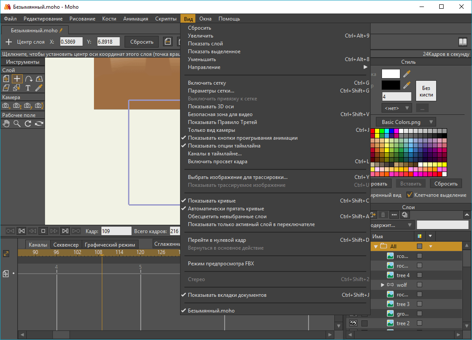Toggle 'Показывать кривые' in the menu
This screenshot has width=472, height=340.
(x=212, y=201)
